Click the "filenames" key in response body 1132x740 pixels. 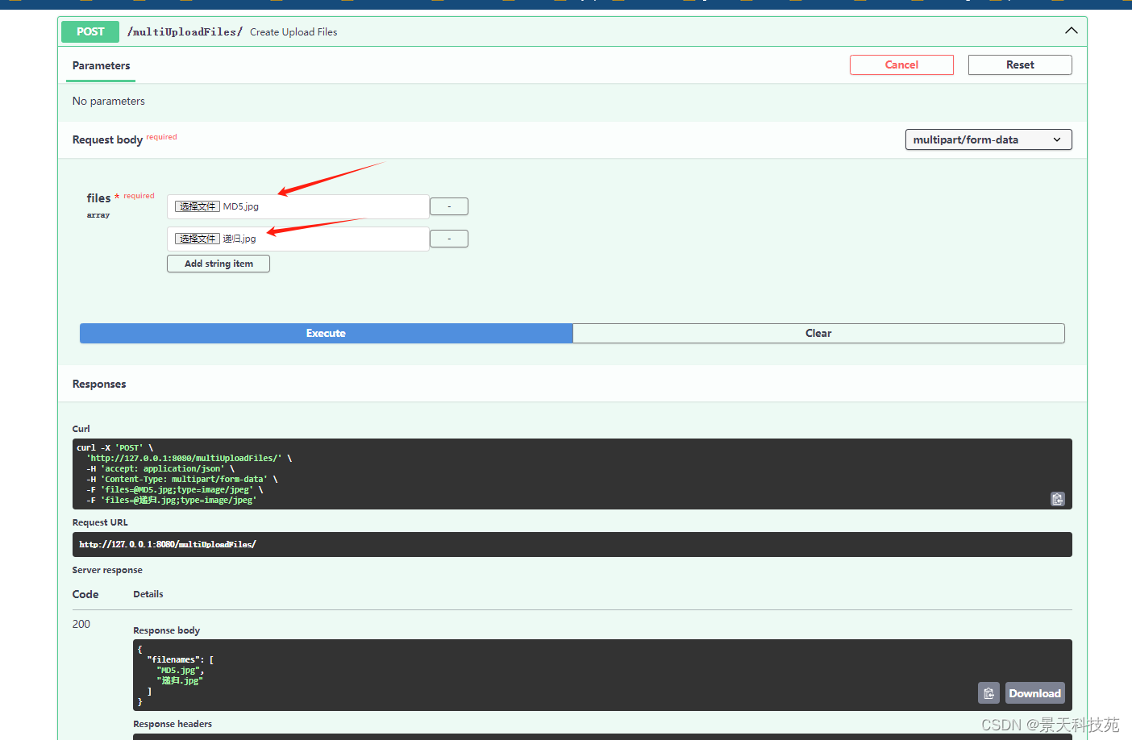coord(175,659)
